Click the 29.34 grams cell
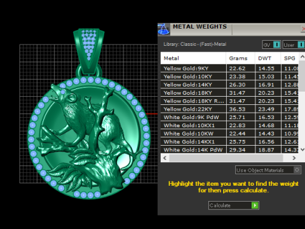 pyautogui.click(x=241, y=149)
